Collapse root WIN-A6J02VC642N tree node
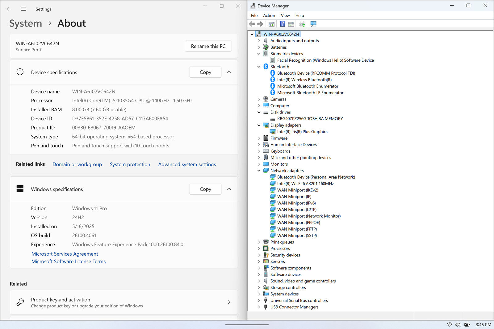Screen dimensions: 494x329 pos(252,34)
